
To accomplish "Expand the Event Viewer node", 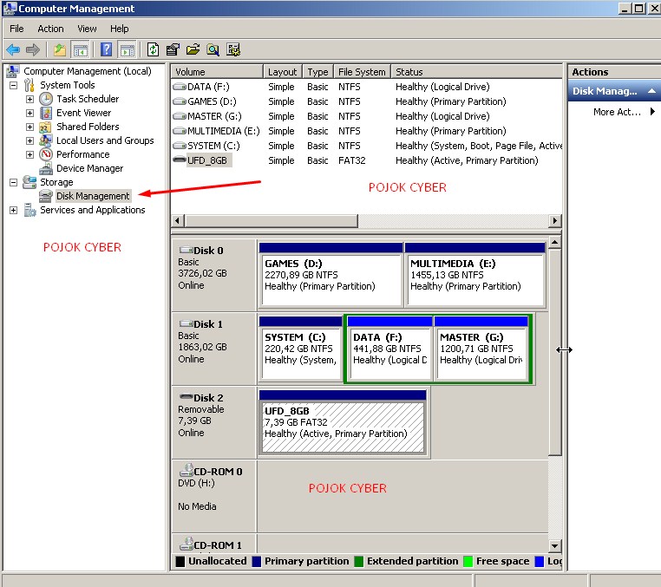I will (x=29, y=114).
